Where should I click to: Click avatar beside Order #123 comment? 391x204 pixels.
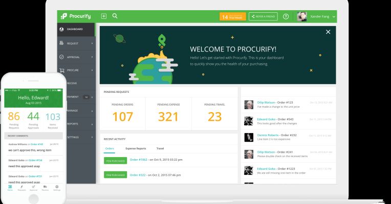click(x=249, y=105)
